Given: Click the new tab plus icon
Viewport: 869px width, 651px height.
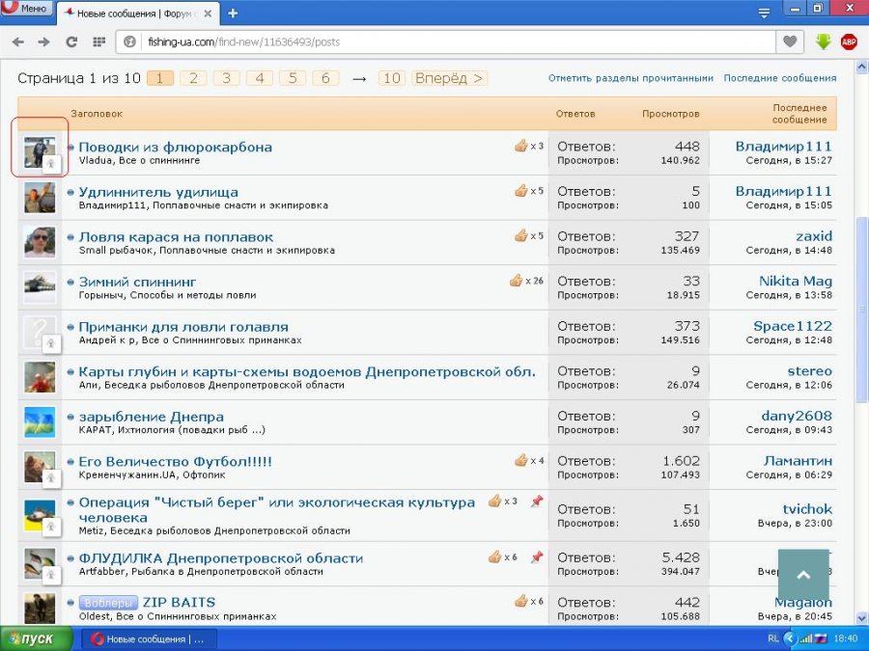Looking at the screenshot, I should point(233,14).
